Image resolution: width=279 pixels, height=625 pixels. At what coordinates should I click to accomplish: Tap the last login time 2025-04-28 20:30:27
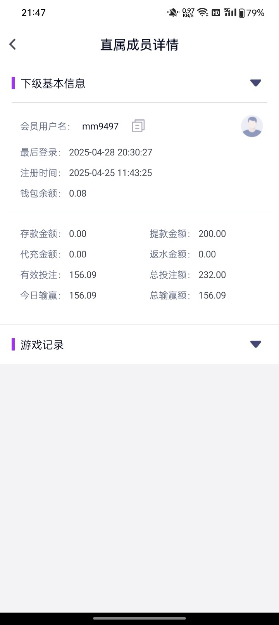[110, 152]
